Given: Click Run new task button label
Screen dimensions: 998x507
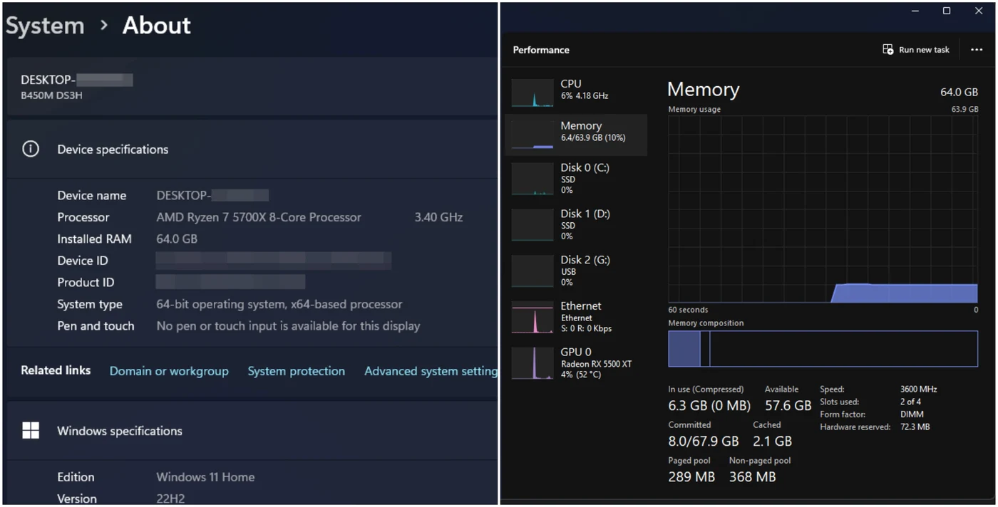Looking at the screenshot, I should (x=924, y=50).
